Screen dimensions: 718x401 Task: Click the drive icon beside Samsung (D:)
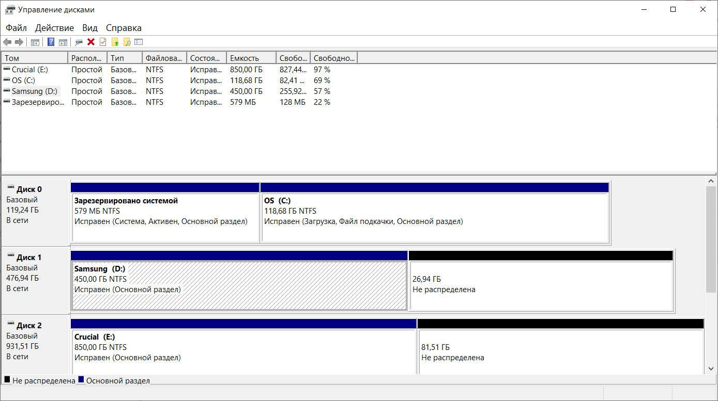point(7,90)
